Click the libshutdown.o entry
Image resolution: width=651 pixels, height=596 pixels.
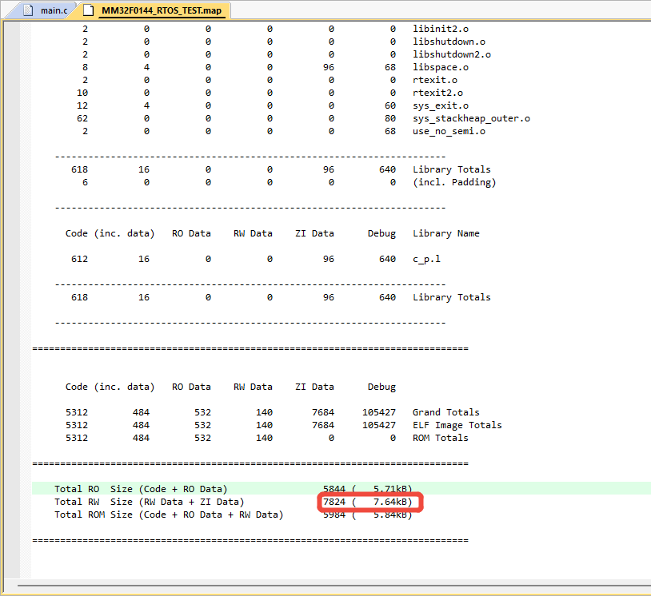click(449, 42)
